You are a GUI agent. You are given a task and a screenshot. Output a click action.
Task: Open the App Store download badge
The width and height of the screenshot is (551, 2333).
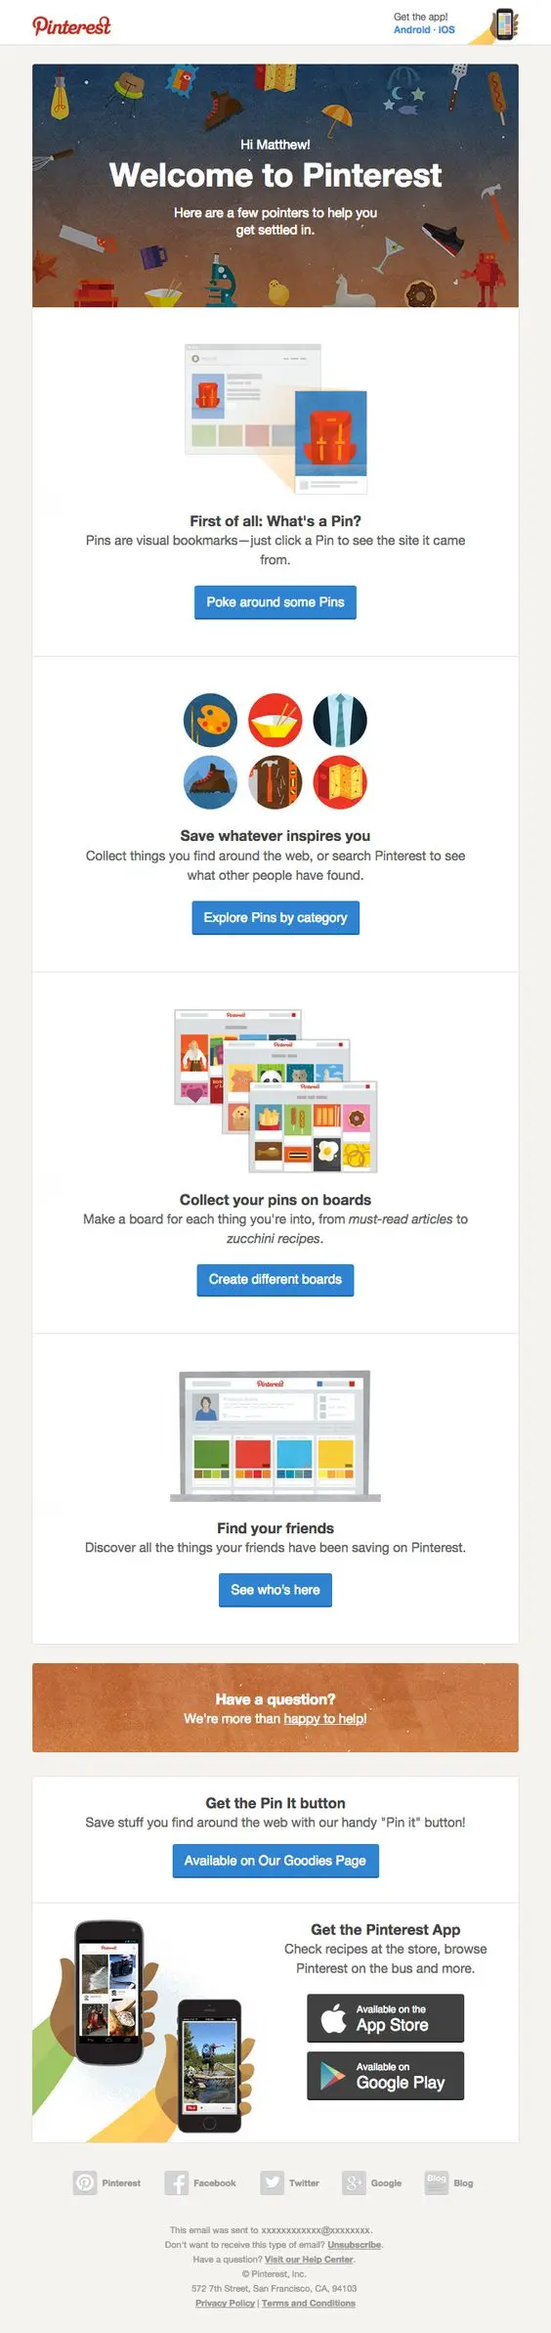click(386, 2018)
